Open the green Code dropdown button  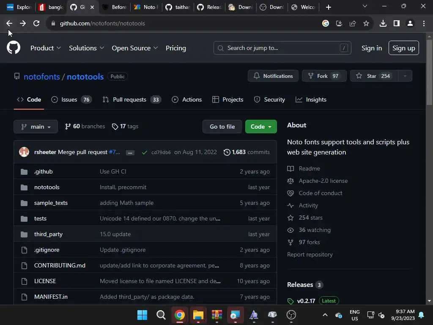coord(260,127)
